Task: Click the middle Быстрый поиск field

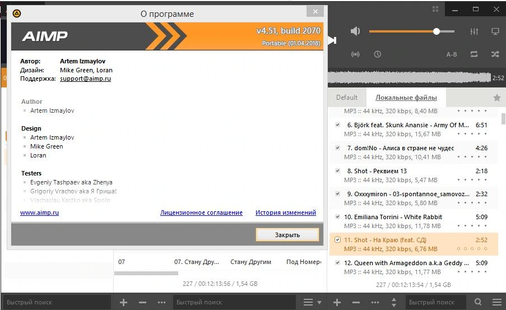Action: tap(235, 302)
